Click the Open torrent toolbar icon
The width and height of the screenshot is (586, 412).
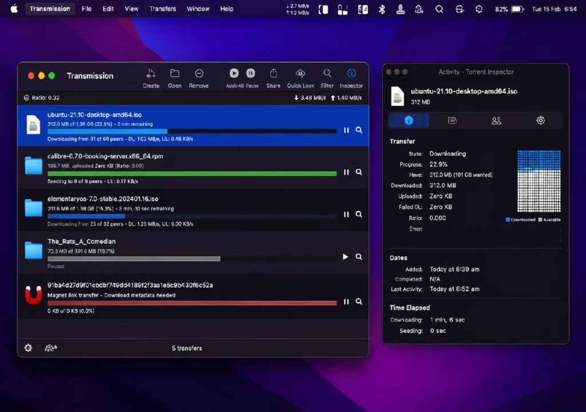[x=175, y=73]
